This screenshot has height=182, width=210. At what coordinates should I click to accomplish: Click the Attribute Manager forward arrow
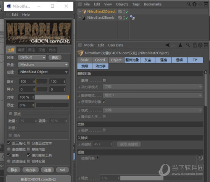pos(173,45)
